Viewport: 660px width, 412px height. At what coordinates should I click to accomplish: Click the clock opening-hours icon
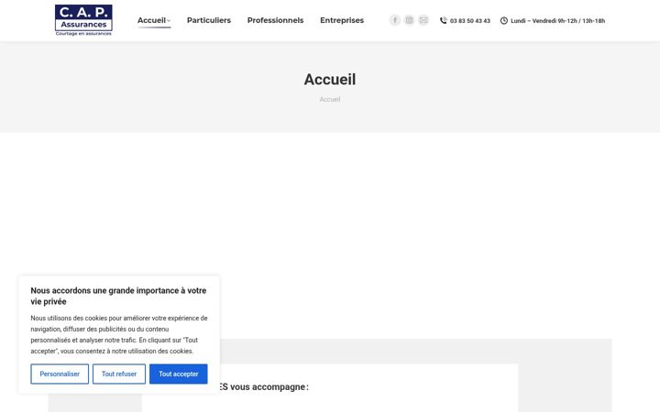504,20
